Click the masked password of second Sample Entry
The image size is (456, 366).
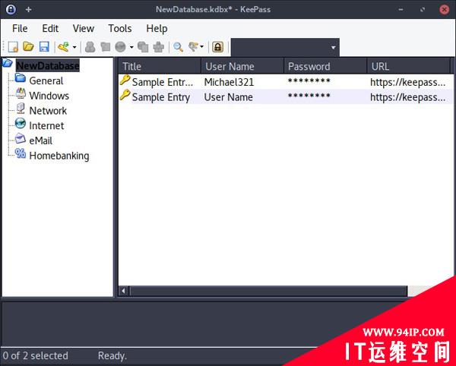pyautogui.click(x=309, y=96)
